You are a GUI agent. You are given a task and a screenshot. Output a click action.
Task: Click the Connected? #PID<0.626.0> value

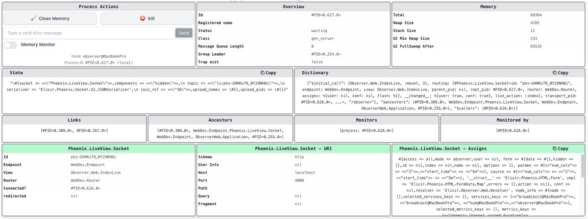[x=86, y=188]
